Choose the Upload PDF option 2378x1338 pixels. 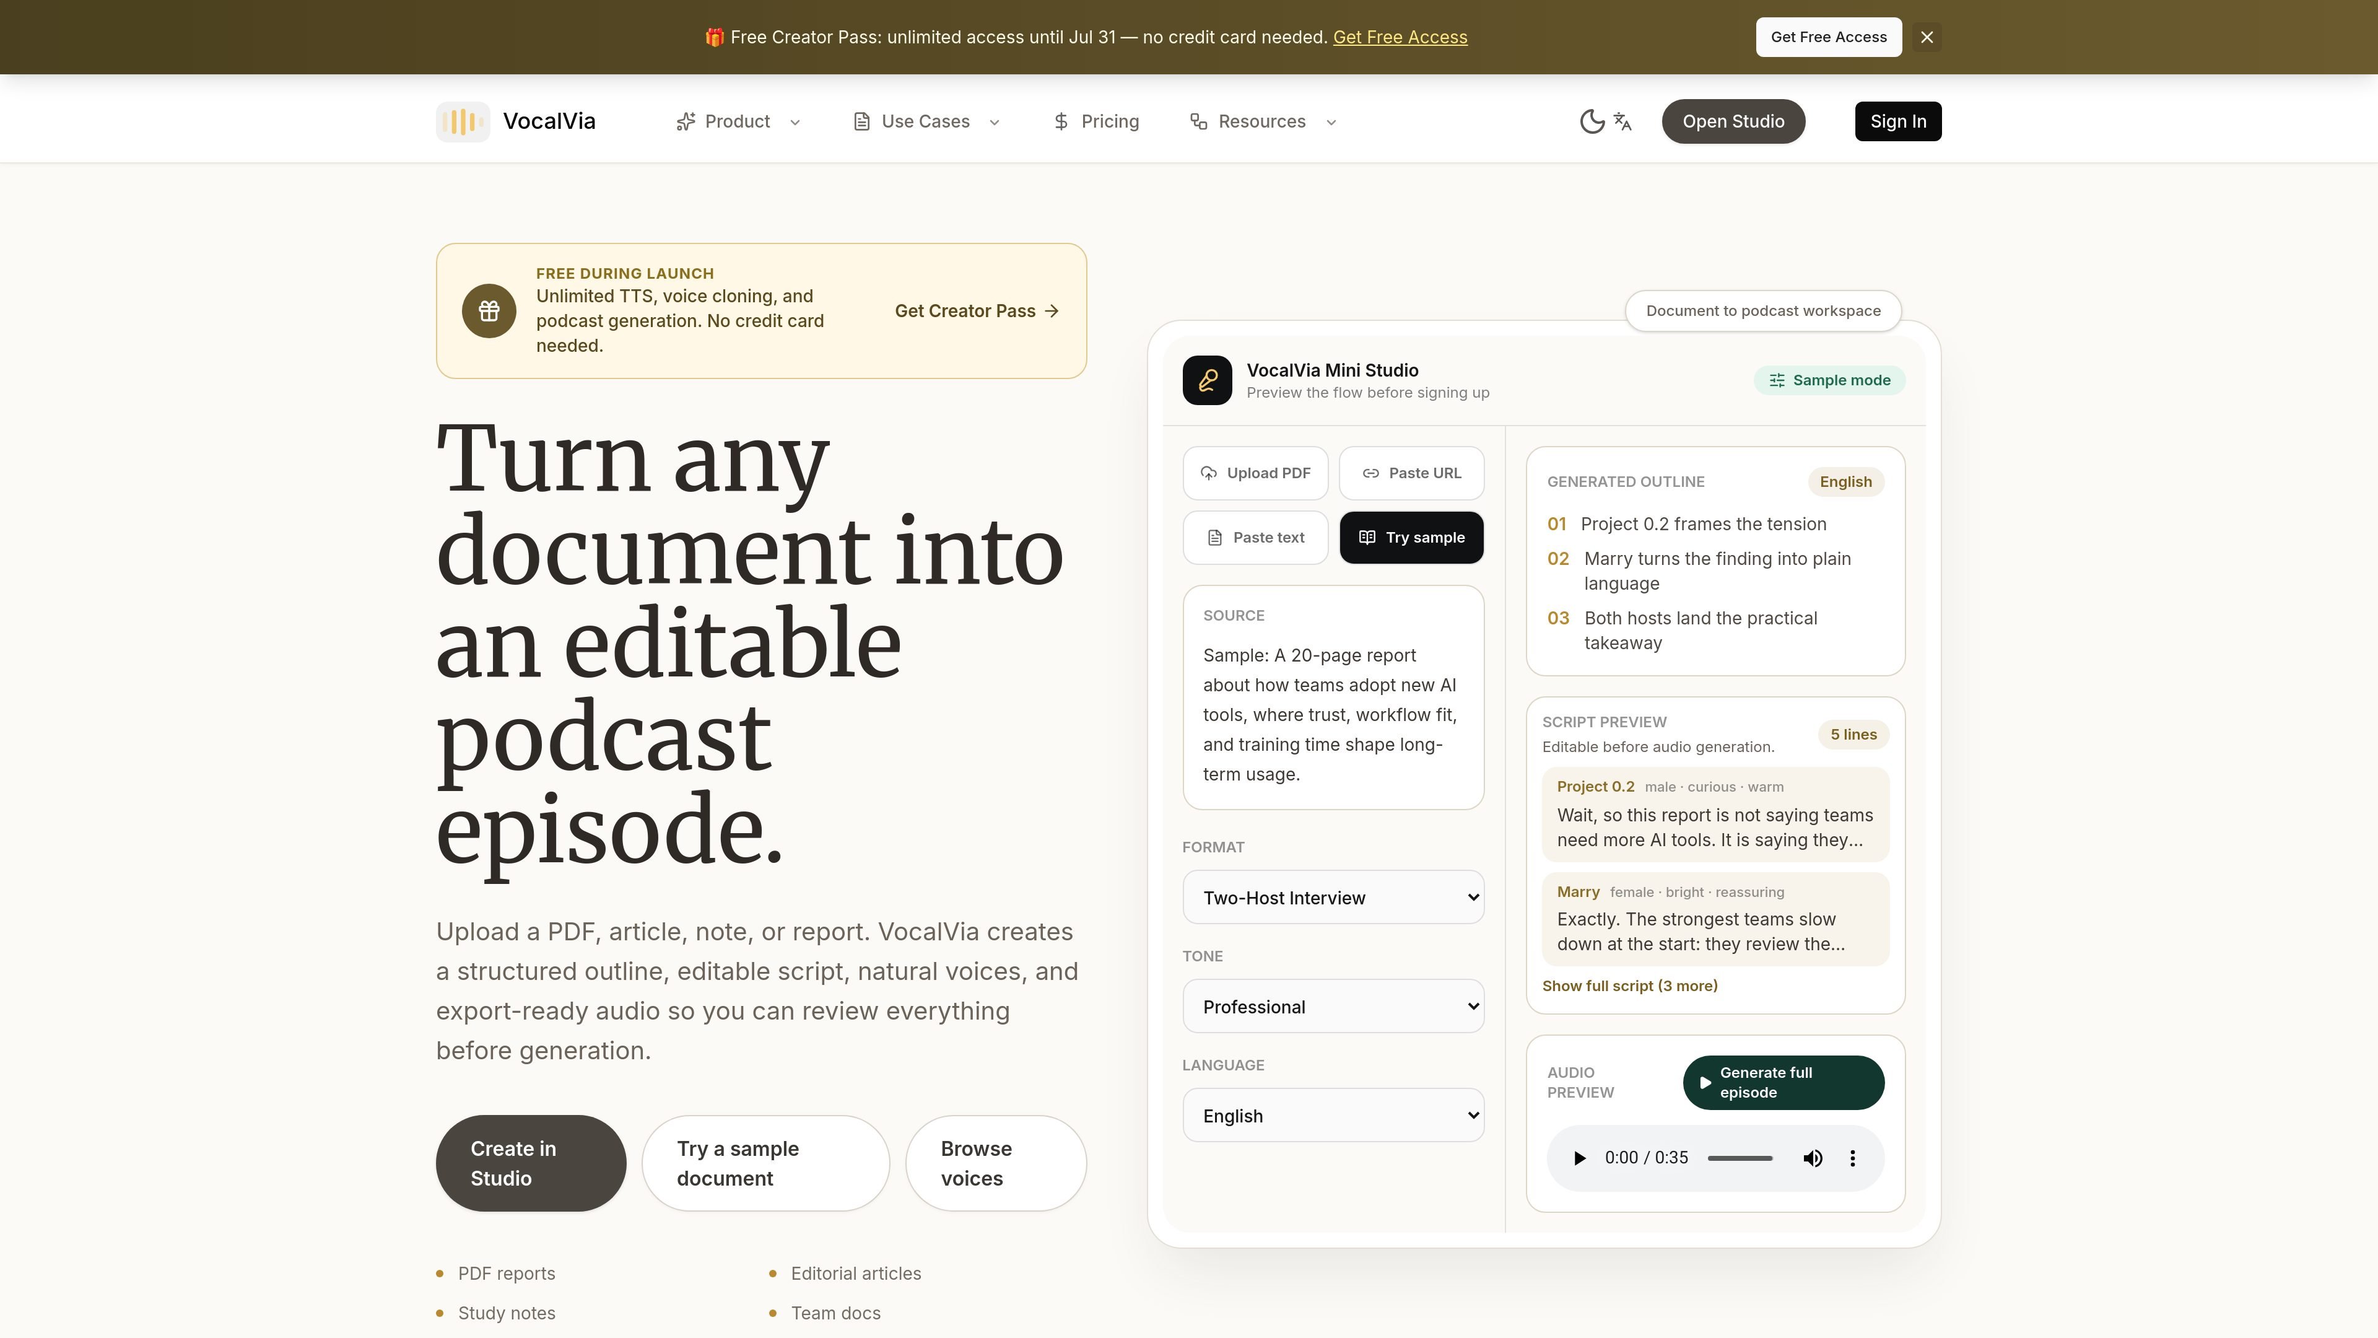click(1255, 473)
